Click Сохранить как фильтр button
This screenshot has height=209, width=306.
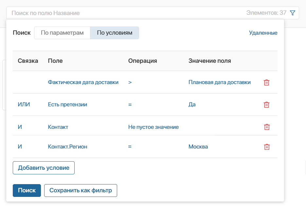(x=81, y=190)
